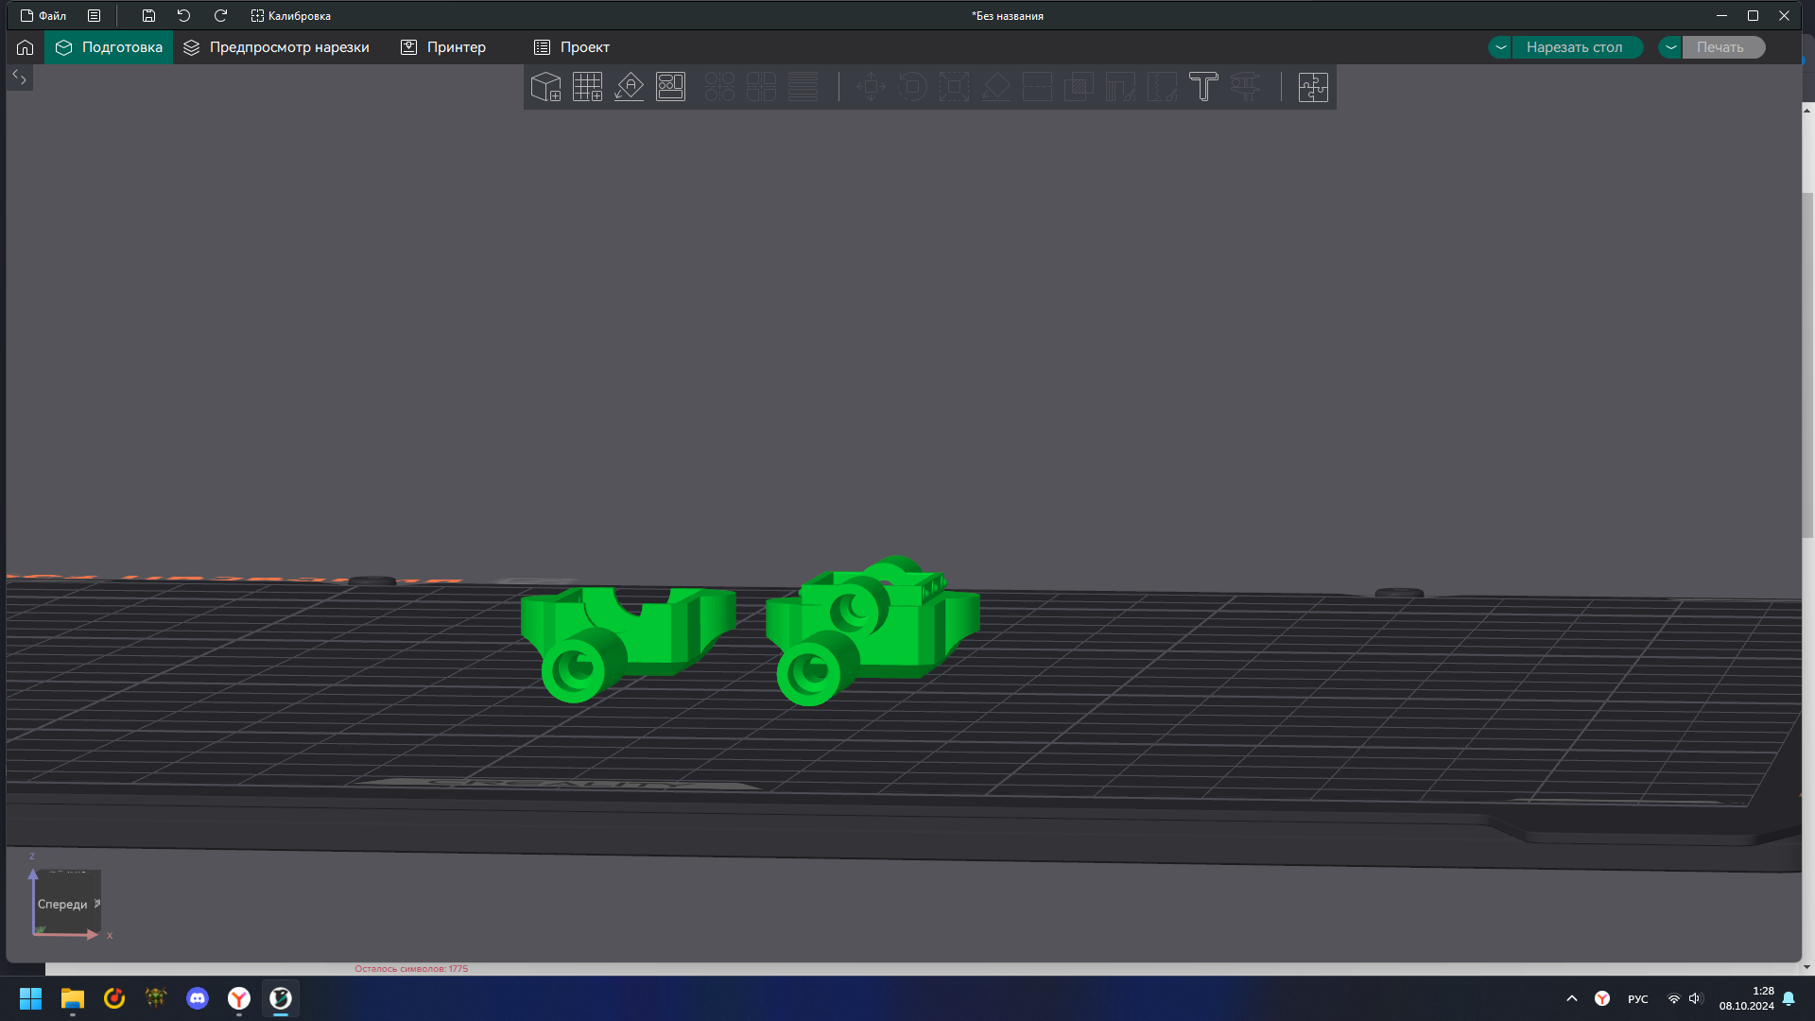Click the Arrange all objects icon
1815x1021 pixels.
pos(670,87)
